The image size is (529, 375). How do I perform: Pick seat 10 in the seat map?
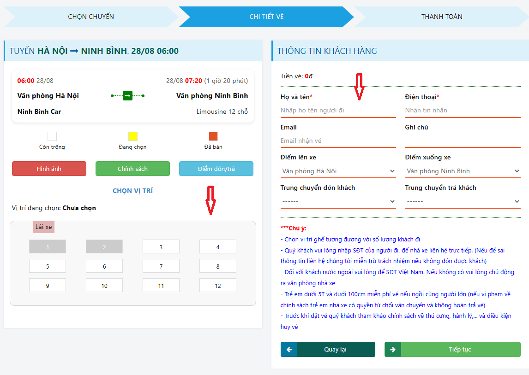click(104, 286)
